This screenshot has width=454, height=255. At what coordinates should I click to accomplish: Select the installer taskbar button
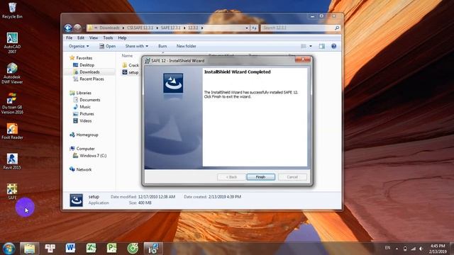pyautogui.click(x=153, y=249)
